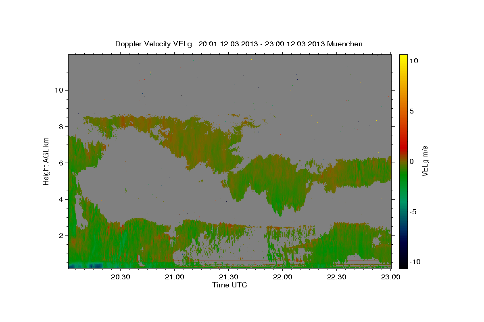Click the blue low-level echo near plot start
The image size is (484, 322).
86,265
